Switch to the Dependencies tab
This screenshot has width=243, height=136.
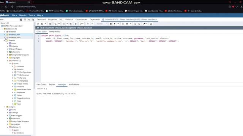[x=81, y=20]
